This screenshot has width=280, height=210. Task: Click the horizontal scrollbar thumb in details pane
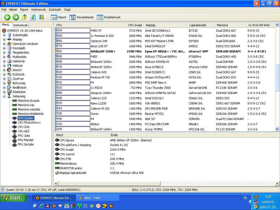coord(109,183)
